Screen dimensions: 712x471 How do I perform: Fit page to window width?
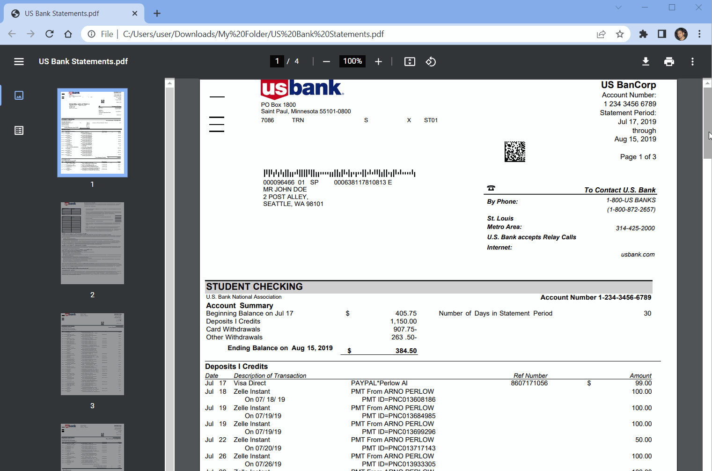[410, 61]
